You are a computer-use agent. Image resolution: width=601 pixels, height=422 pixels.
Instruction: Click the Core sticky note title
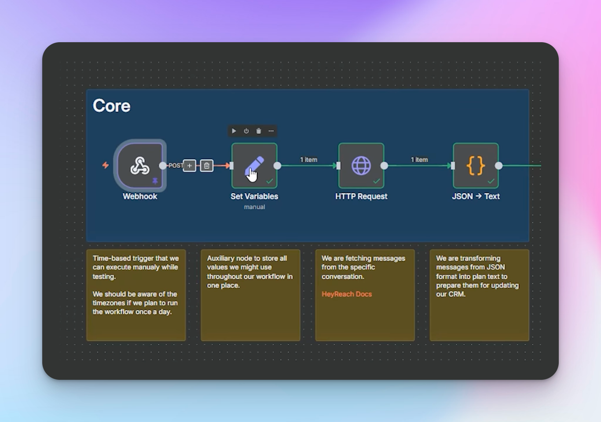click(x=112, y=106)
